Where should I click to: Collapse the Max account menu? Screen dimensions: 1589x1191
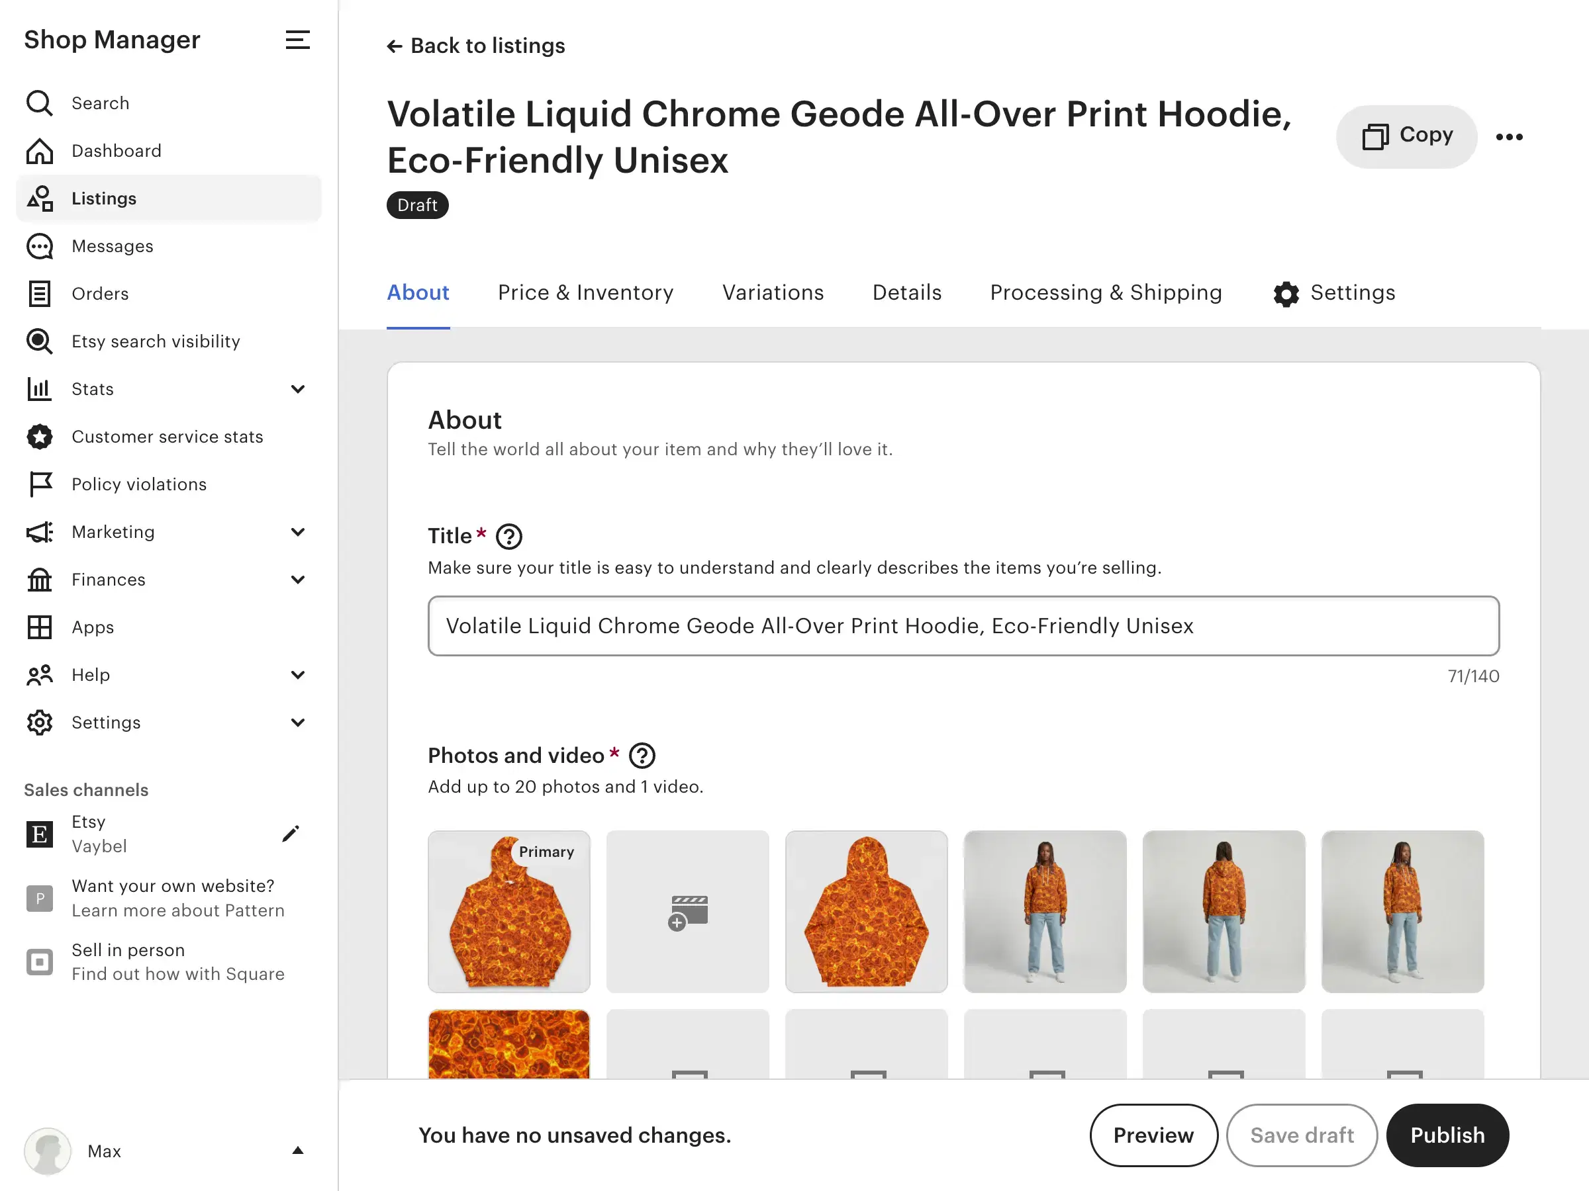[x=297, y=1150]
